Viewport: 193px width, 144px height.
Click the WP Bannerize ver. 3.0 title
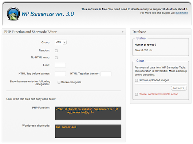pyautogui.click(x=48, y=14)
